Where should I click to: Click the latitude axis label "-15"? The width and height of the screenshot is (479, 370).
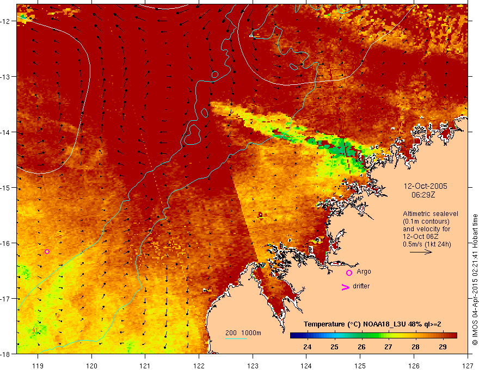(x=5, y=188)
